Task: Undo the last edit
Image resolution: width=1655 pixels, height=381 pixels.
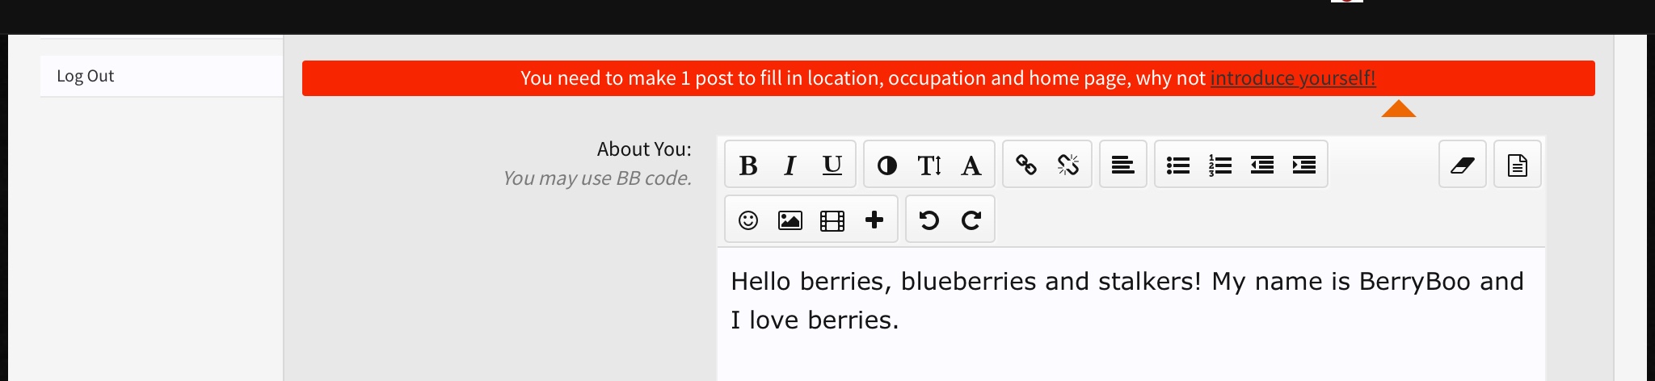Action: (x=929, y=220)
